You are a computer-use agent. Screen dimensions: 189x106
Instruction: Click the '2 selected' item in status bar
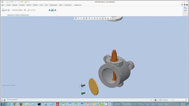(x=165, y=100)
